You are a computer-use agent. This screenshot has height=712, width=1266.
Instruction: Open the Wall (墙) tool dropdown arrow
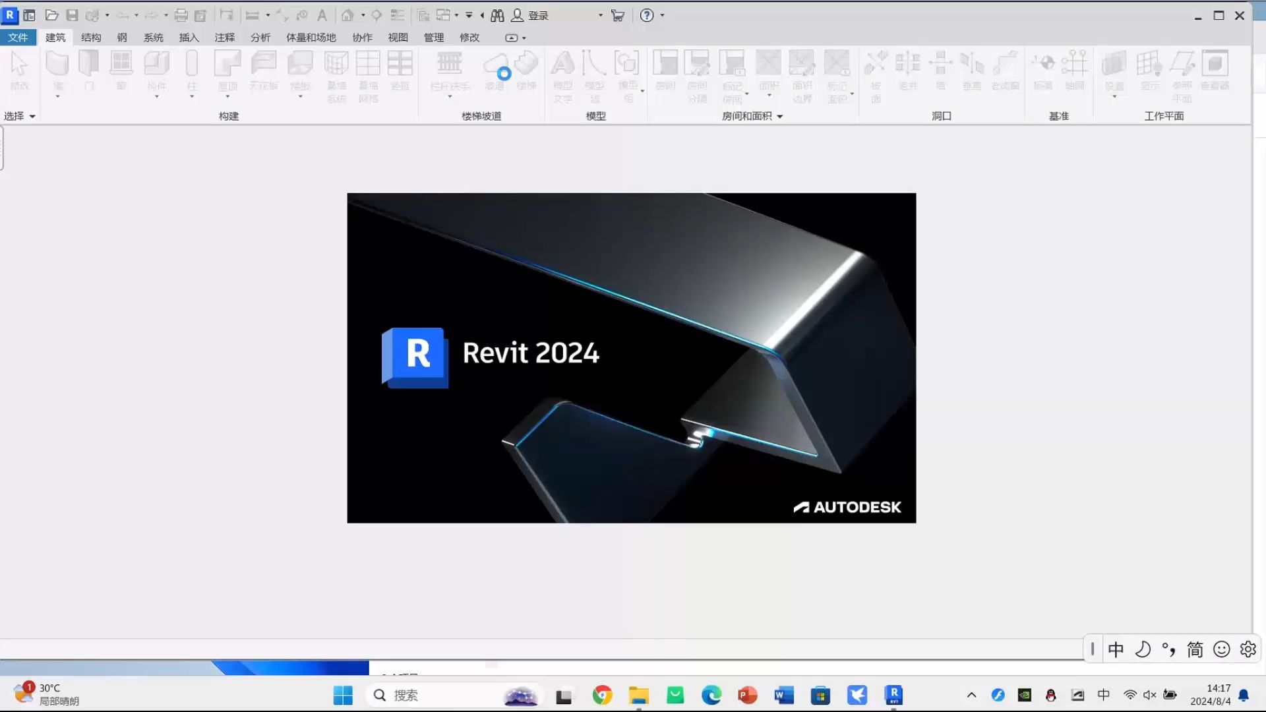tap(58, 97)
